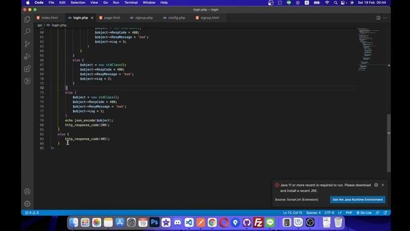Open Finder from the Dock
410x231 pixels.
pos(74,223)
